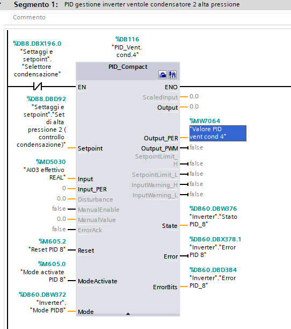Select "Set di alta pressione 2" setpoint operand

point(41,126)
